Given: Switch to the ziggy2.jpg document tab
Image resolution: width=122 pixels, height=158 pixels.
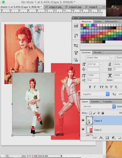Looking at the screenshot, I should pos(75,7).
